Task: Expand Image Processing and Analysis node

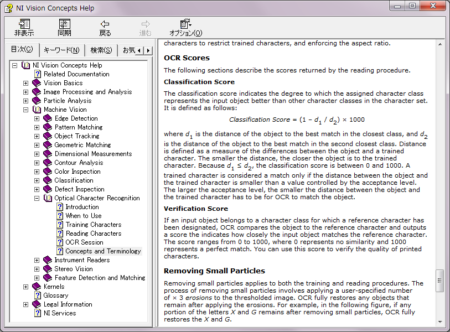Action: [26, 92]
